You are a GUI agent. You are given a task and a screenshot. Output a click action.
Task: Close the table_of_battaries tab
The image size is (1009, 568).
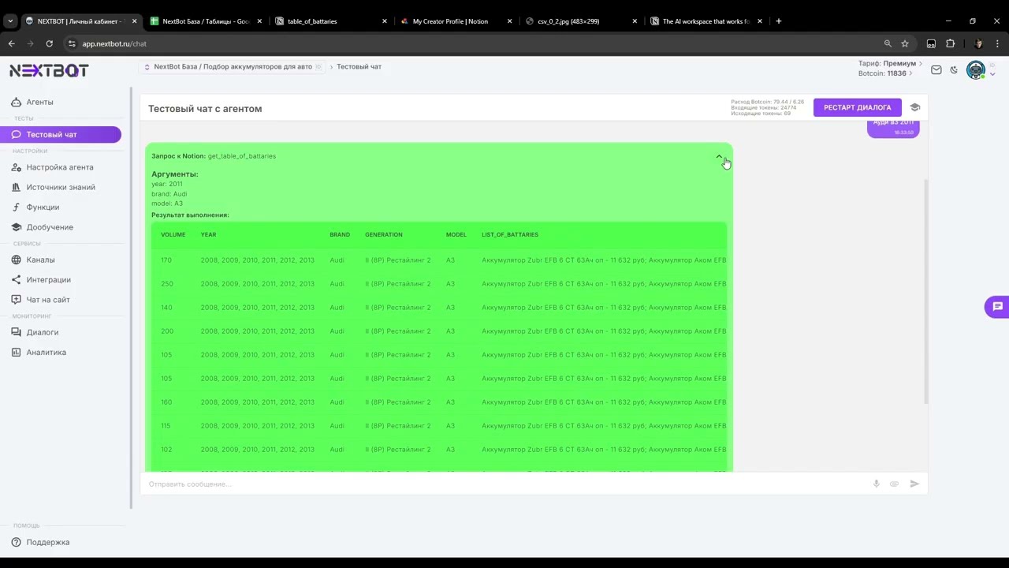pos(385,21)
